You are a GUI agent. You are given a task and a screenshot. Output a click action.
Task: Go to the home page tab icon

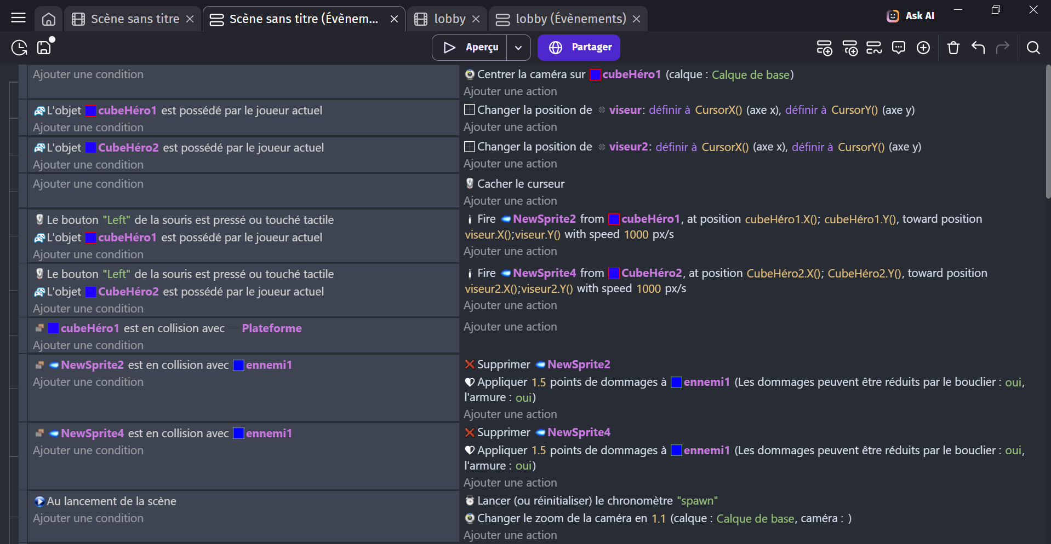(49, 19)
